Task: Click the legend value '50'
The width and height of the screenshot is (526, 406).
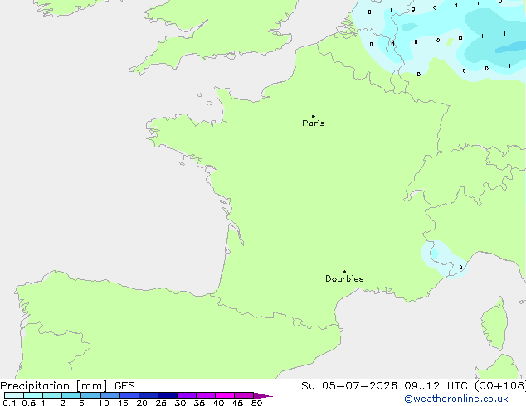Action: [256, 403]
